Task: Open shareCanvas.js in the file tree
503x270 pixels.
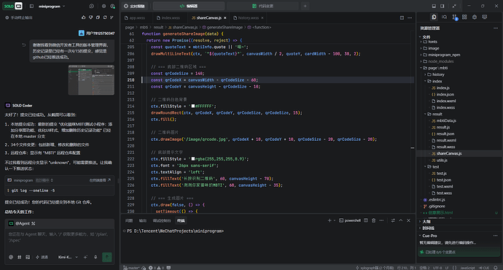Action: click(x=449, y=153)
